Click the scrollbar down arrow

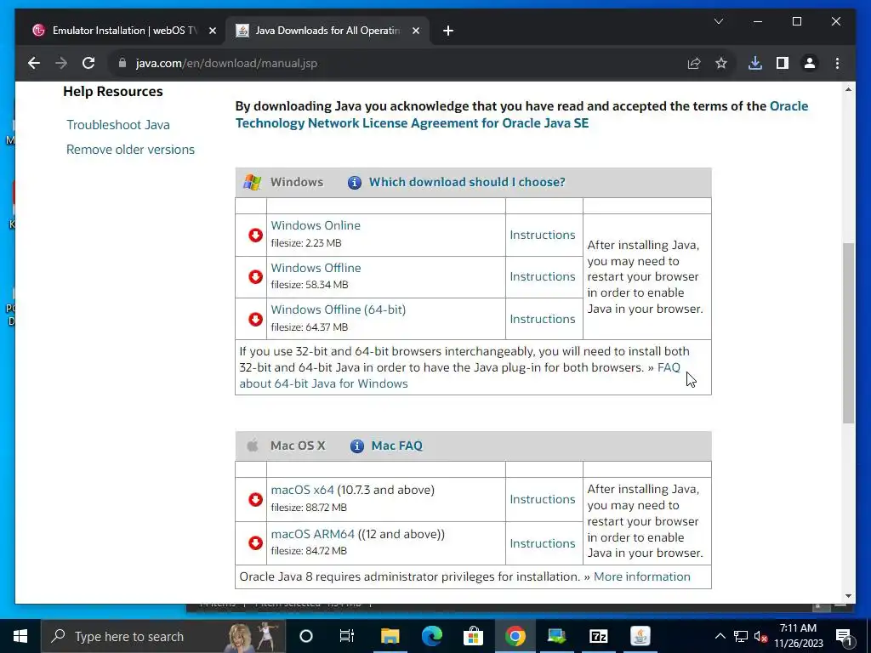[x=848, y=596]
